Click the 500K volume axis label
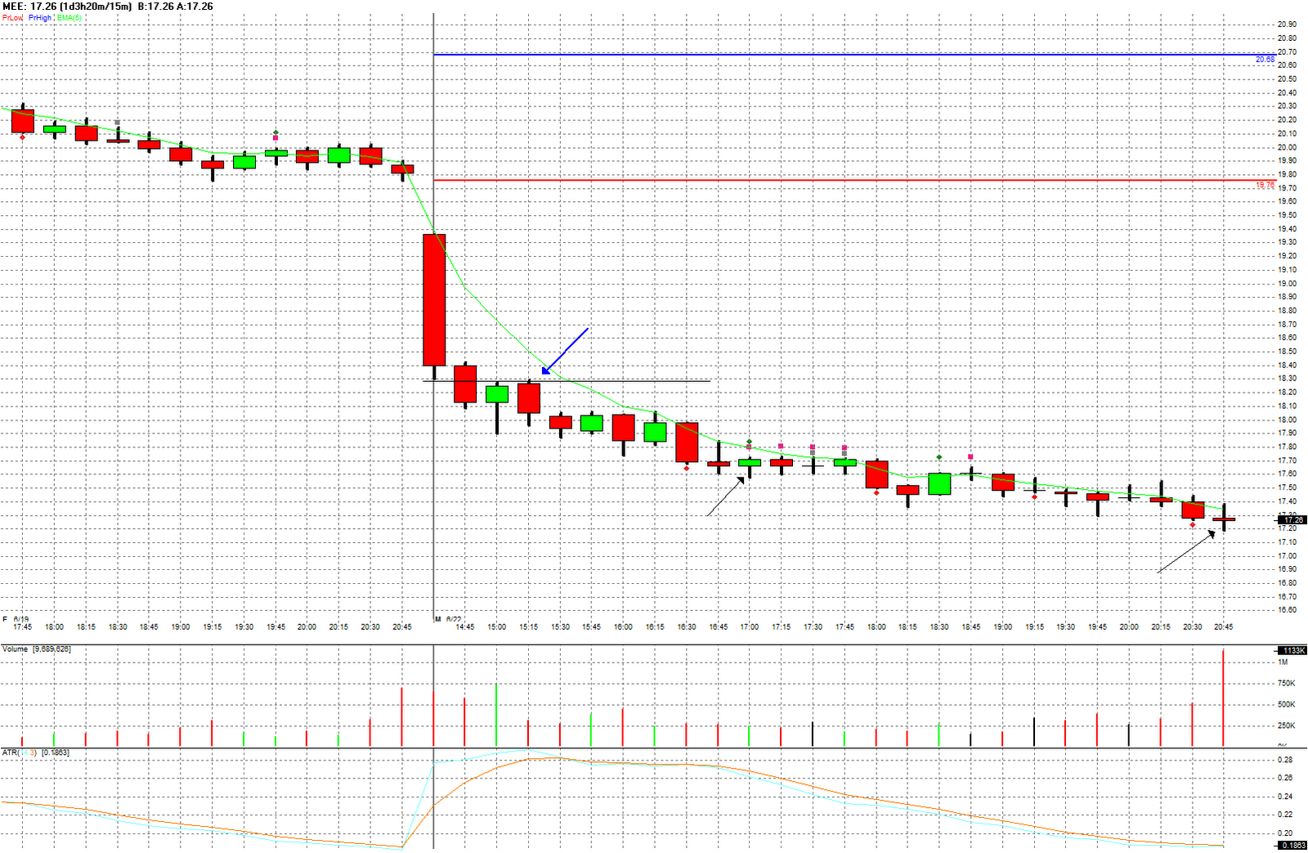 tap(1287, 704)
